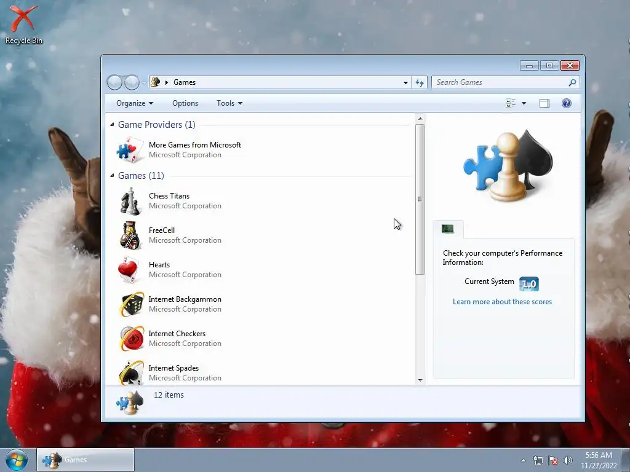Select the FreeCell name text
The image size is (630, 472).
(x=162, y=230)
